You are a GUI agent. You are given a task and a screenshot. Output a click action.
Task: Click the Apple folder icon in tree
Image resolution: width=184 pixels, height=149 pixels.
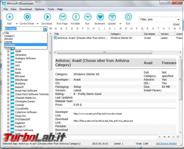click(12, 51)
